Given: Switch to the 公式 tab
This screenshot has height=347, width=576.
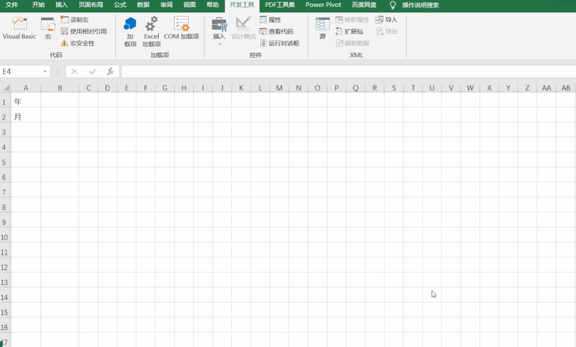Looking at the screenshot, I should pos(120,5).
